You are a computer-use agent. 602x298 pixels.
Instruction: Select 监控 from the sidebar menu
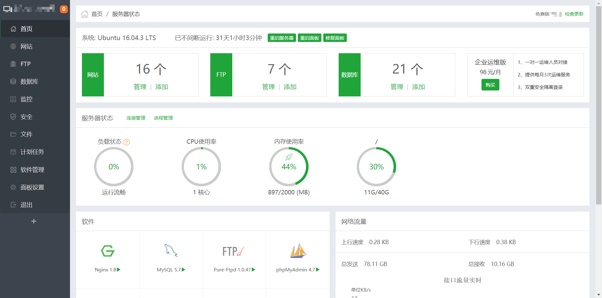(26, 99)
